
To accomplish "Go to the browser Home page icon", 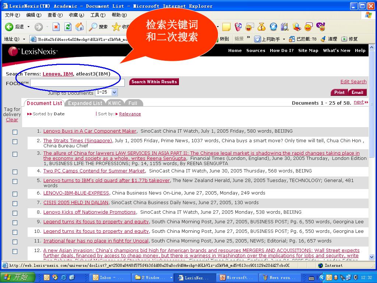I will click(x=80, y=27).
